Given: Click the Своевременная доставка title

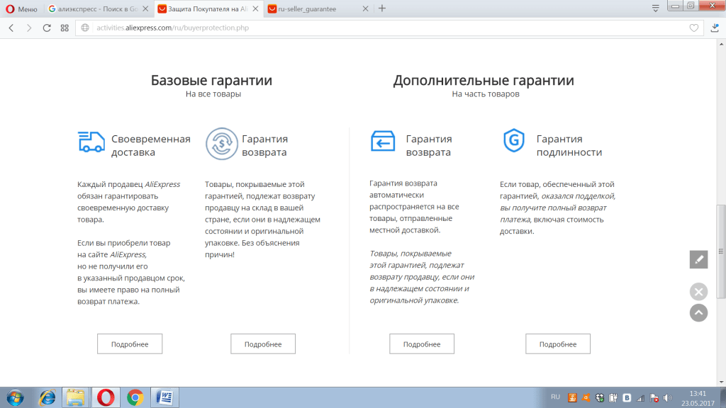Looking at the screenshot, I should [x=151, y=145].
